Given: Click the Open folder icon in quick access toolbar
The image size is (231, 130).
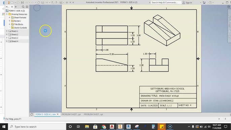Looking at the screenshot, I should [18, 2].
